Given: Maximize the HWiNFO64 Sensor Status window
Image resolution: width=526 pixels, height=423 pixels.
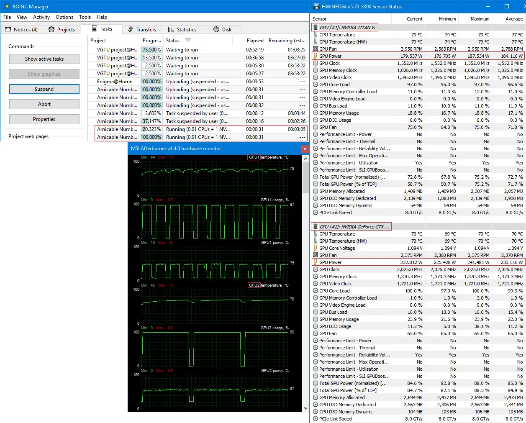Looking at the screenshot, I should pyautogui.click(x=507, y=6).
